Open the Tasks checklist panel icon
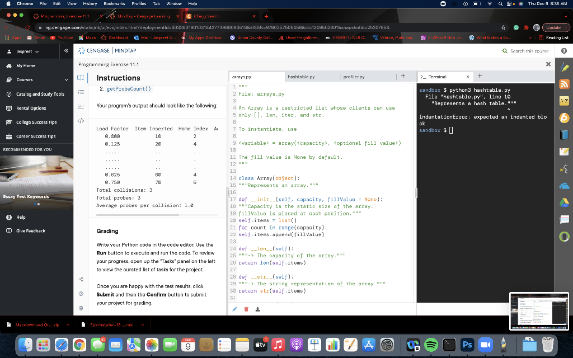 [x=79, y=93]
